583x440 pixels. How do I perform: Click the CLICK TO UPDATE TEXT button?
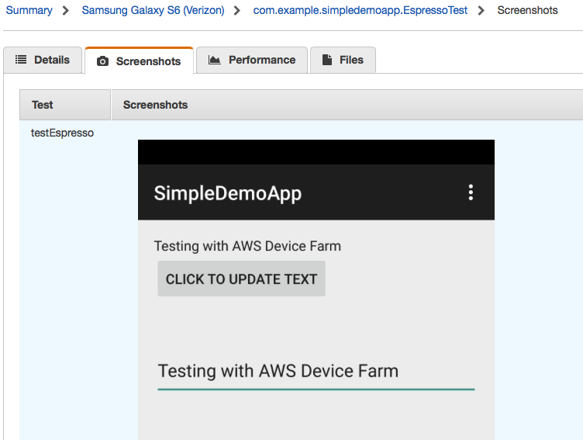(x=242, y=279)
